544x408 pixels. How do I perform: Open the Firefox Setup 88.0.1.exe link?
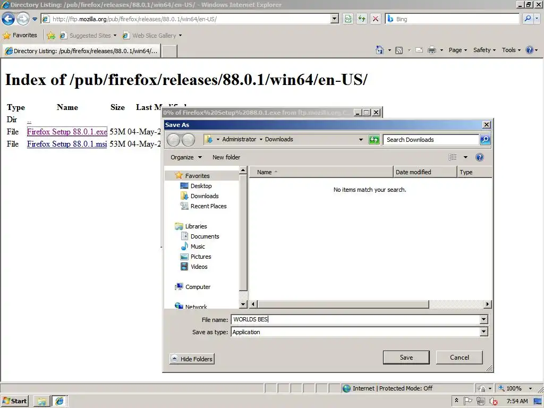pos(67,132)
